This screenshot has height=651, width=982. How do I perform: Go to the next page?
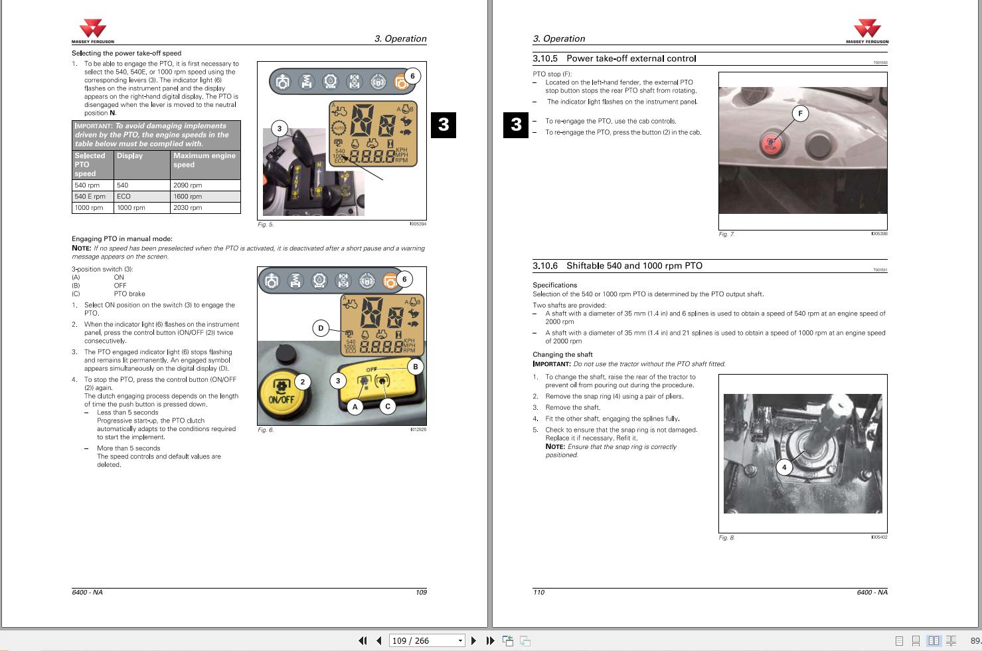(x=473, y=640)
